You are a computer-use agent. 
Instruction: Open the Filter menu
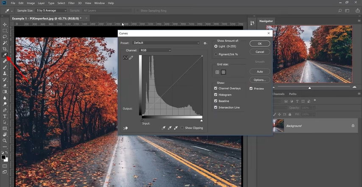tap(72, 3)
